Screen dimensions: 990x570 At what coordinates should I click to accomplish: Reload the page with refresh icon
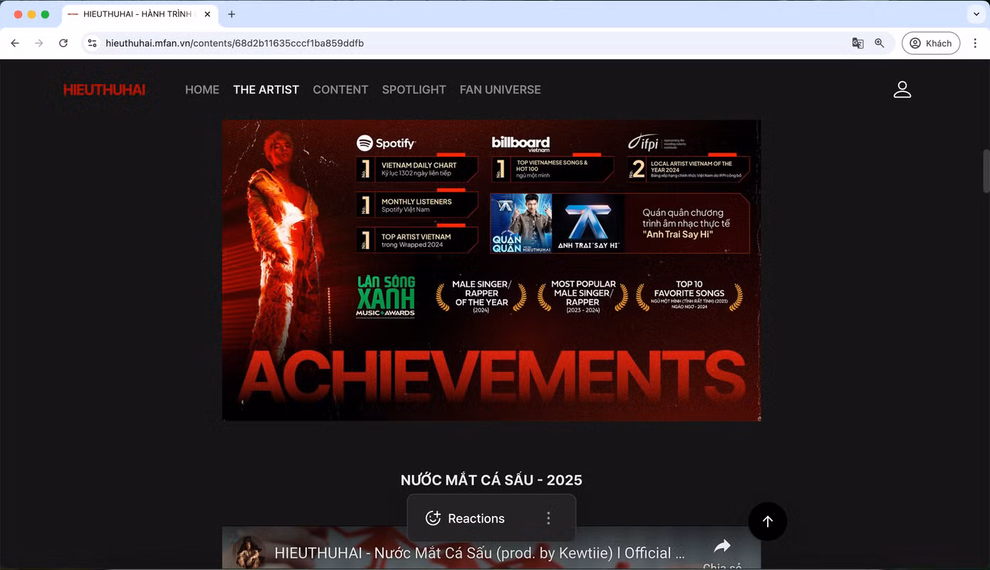63,43
